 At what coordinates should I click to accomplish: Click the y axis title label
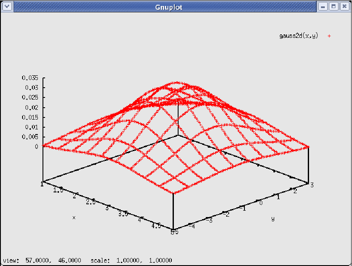coord(273,219)
